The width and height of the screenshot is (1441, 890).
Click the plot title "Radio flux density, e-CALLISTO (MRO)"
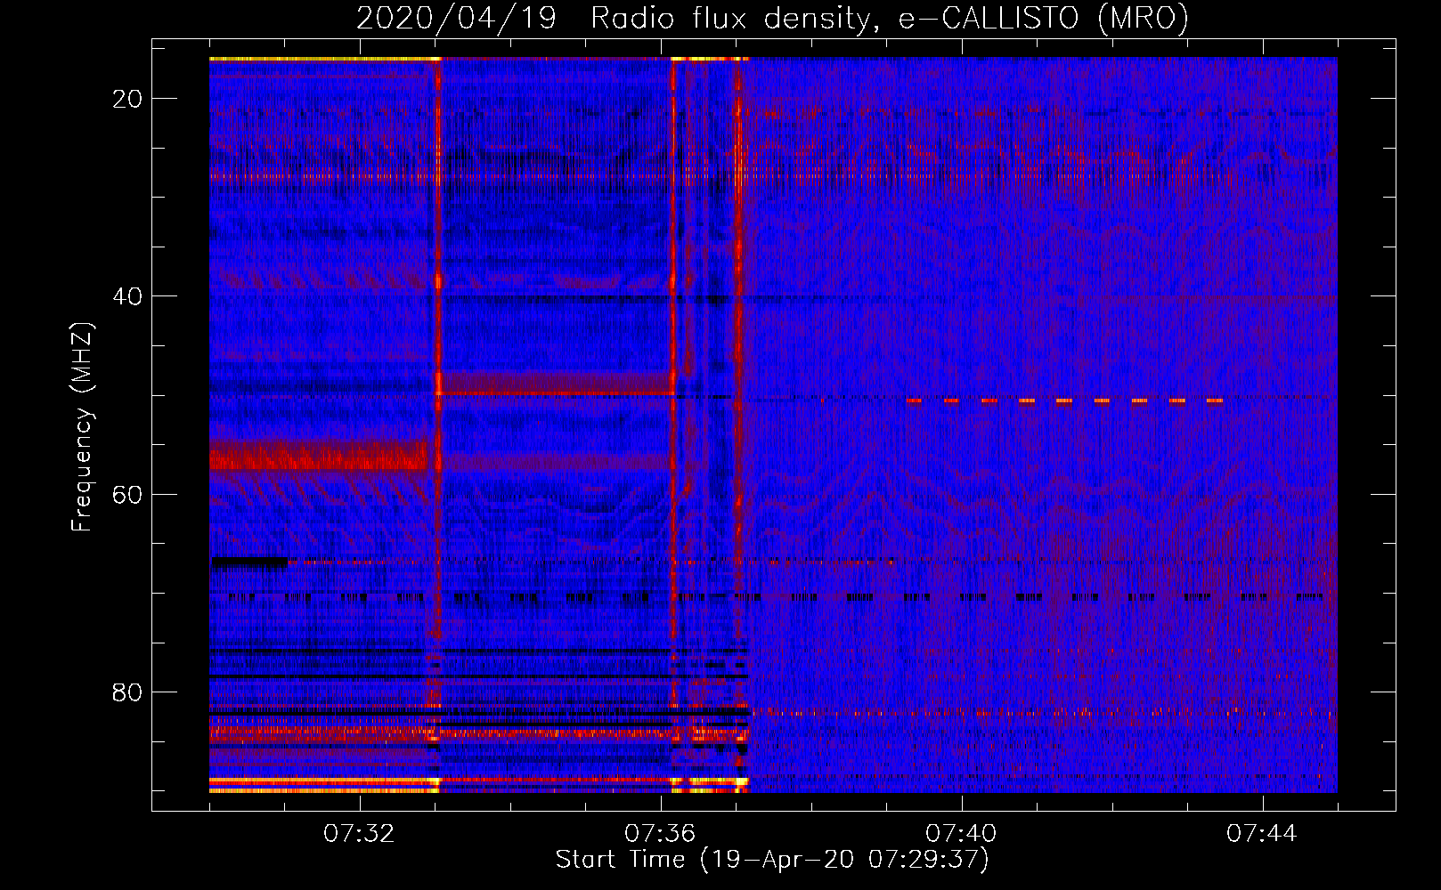889,19
